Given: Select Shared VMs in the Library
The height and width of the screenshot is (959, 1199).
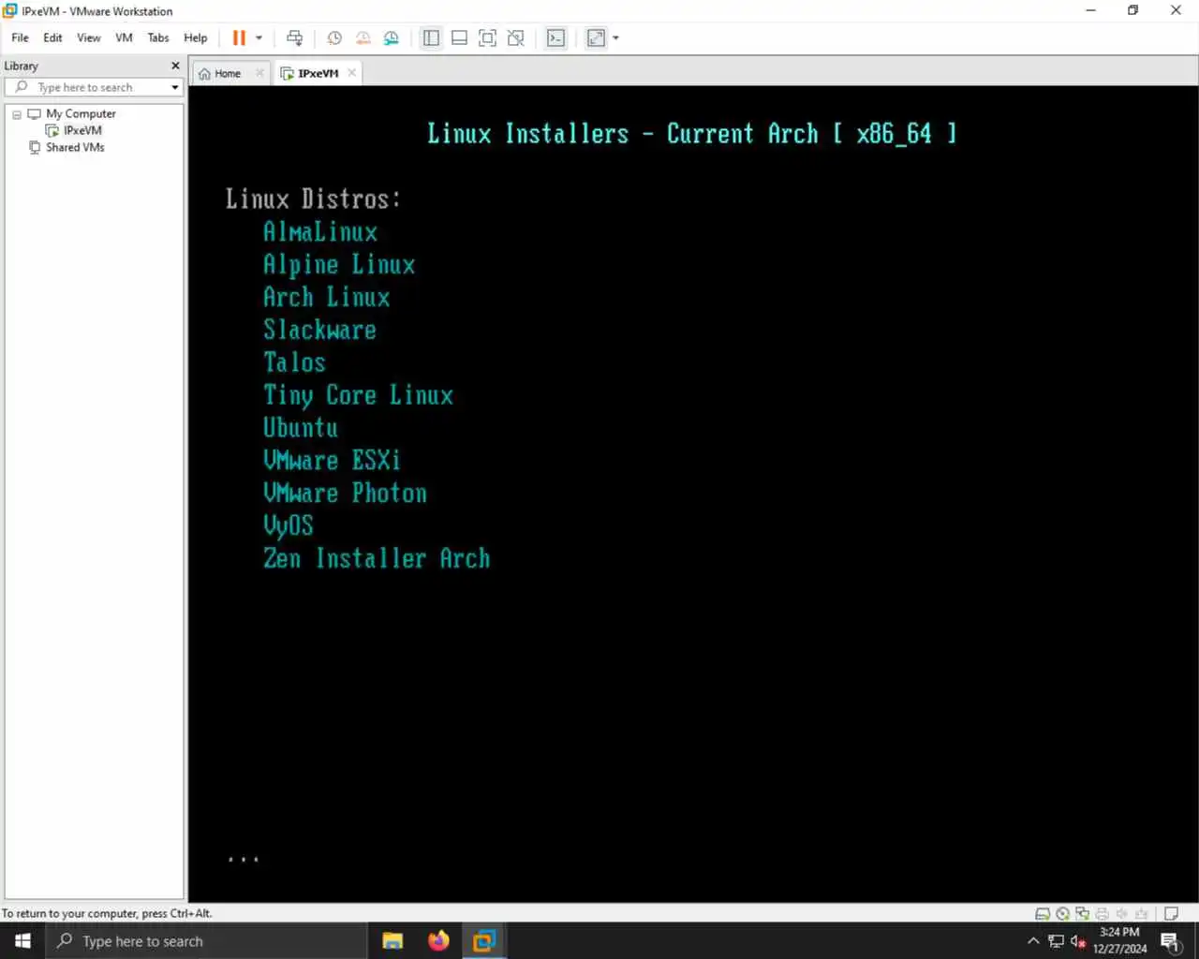Looking at the screenshot, I should coord(75,147).
